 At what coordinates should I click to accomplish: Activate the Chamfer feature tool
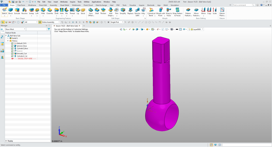click(50, 11)
